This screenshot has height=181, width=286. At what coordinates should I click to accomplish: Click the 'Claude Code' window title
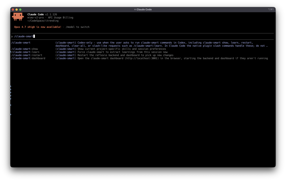(143, 10)
